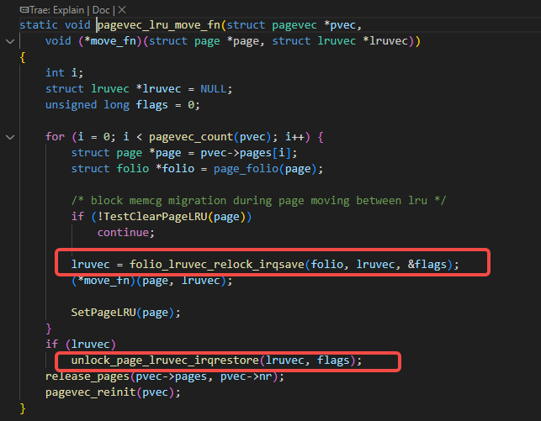541x421 pixels.
Task: Click the 'pagevec_reinit(pvec);' line
Action: click(x=113, y=392)
